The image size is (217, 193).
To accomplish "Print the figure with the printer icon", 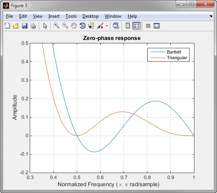I will [33, 26].
